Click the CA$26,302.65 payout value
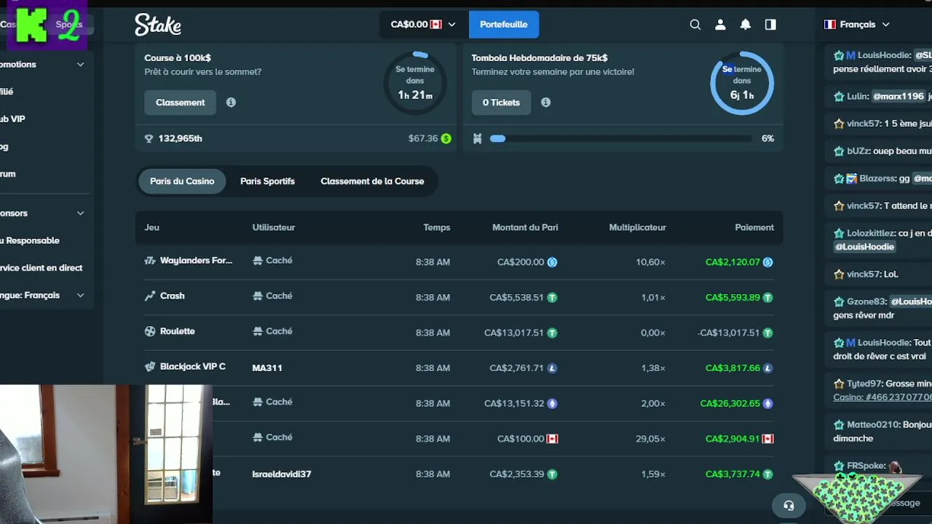Viewport: 932px width, 524px height. click(730, 404)
